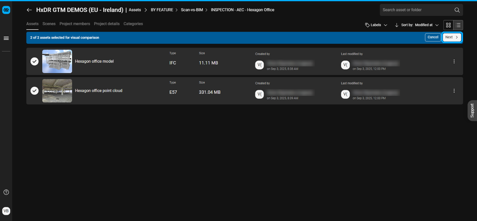Open the Hexagon office model thumbnail
Screen dimensions: 477x221
pos(57,61)
